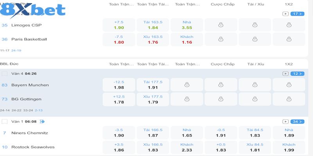313x156 pixels.
Task: Click the BBL Đức league header
Action: [9, 64]
